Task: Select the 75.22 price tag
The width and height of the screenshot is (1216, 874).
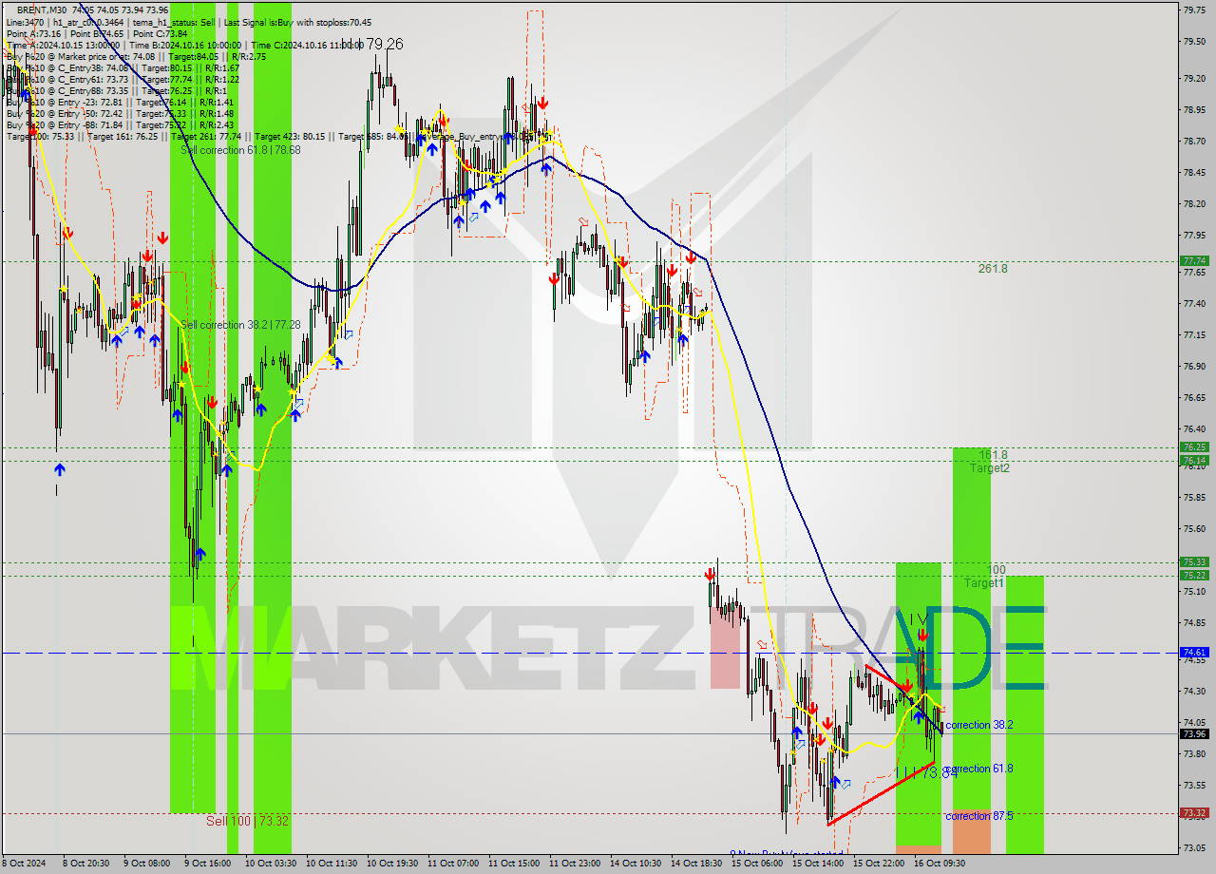Action: [x=1193, y=575]
